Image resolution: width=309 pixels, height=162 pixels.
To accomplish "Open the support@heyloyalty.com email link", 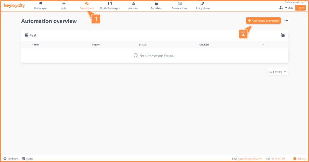I will (x=250, y=159).
